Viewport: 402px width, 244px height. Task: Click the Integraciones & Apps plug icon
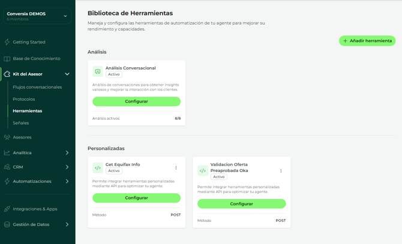(x=7, y=209)
